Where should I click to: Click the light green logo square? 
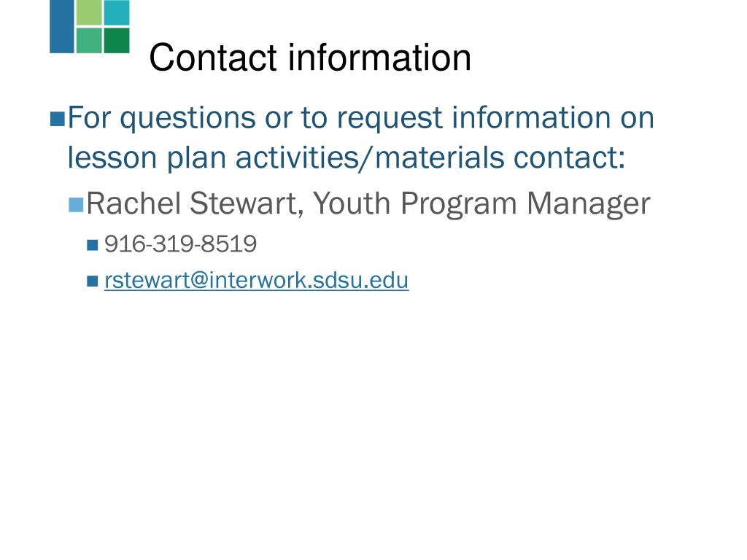point(89,12)
